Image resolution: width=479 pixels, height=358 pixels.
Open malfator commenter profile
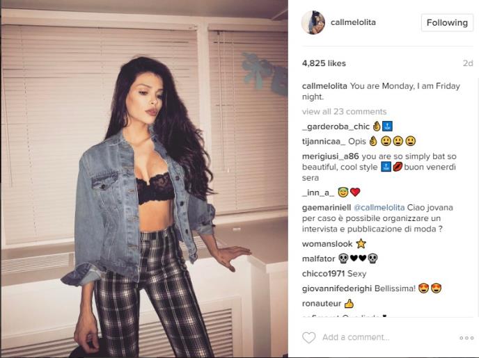(319, 259)
